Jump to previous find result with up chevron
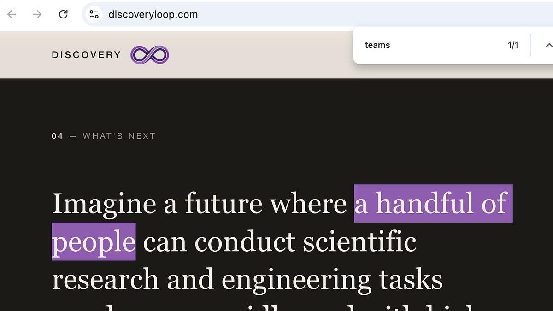 [548, 45]
